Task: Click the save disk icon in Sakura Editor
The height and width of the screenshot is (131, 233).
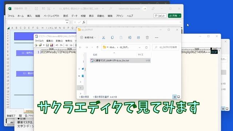Action: 47,45
